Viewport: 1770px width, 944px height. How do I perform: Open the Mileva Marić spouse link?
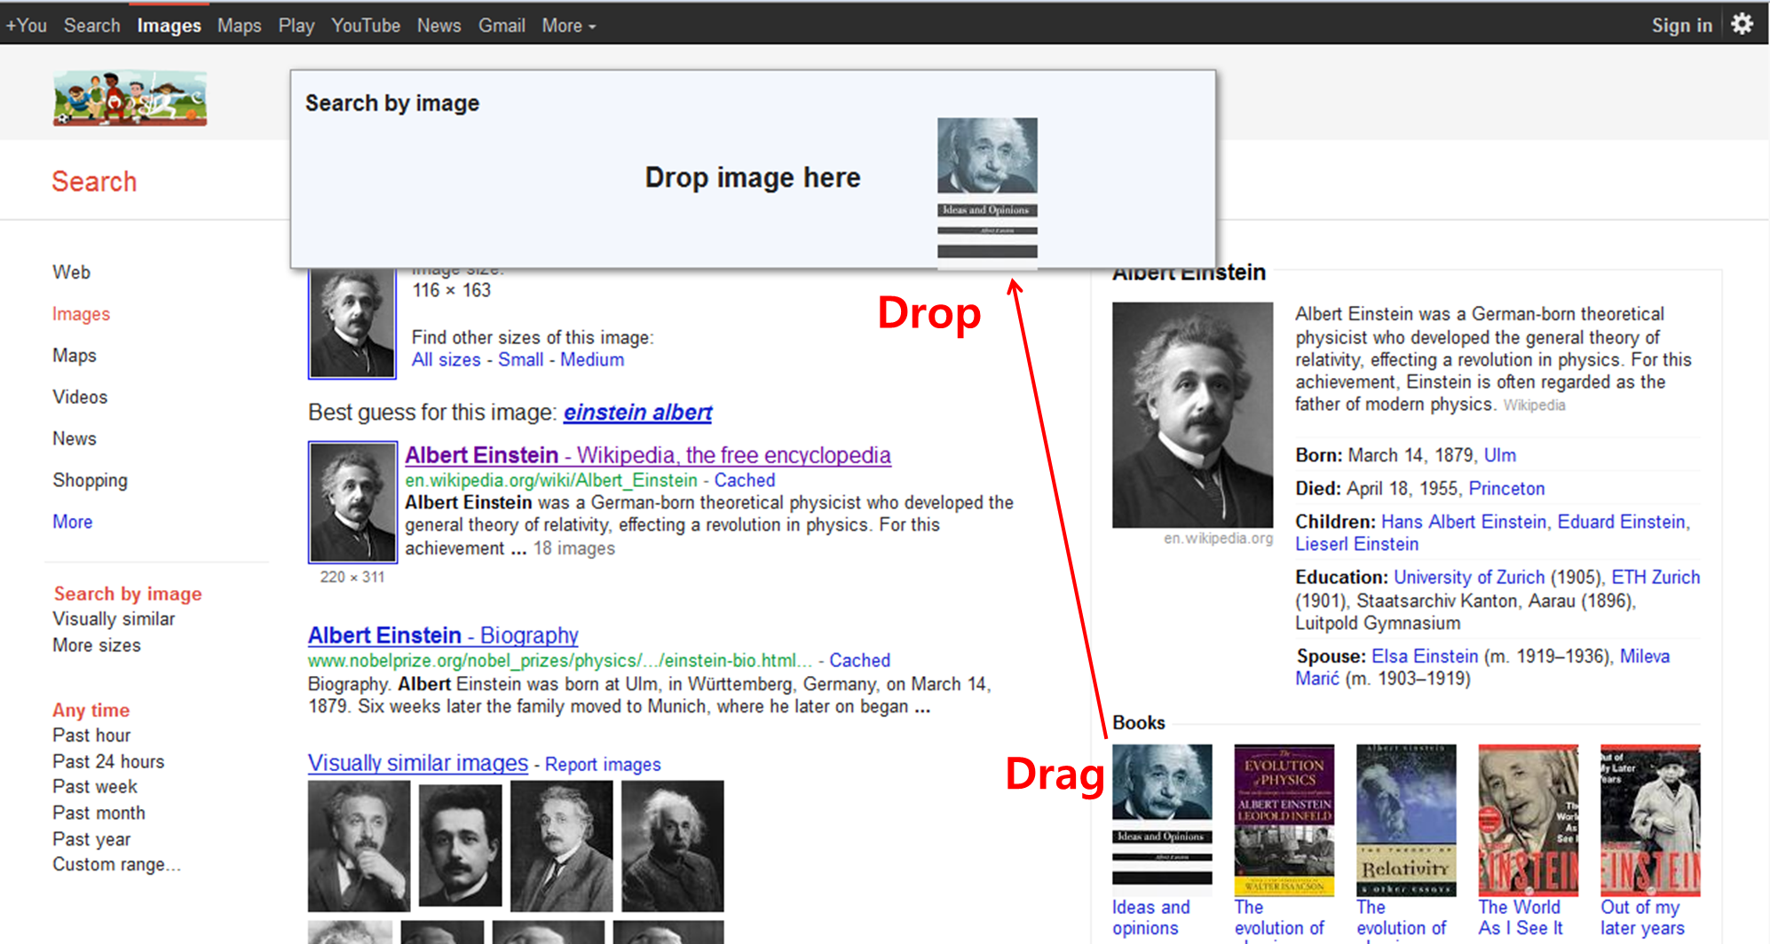click(1482, 667)
